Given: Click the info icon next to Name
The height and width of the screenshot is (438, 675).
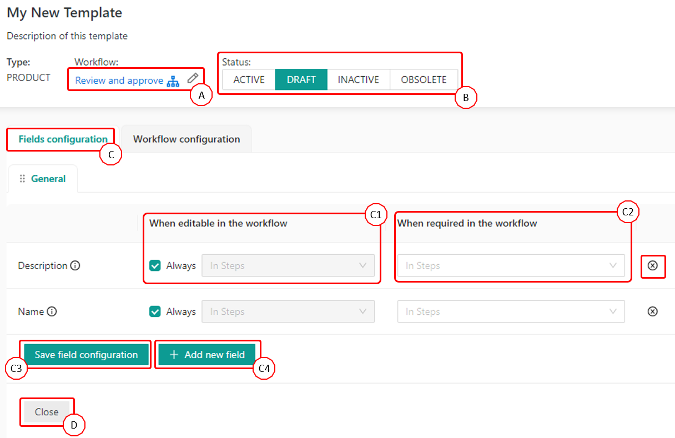Looking at the screenshot, I should (52, 311).
